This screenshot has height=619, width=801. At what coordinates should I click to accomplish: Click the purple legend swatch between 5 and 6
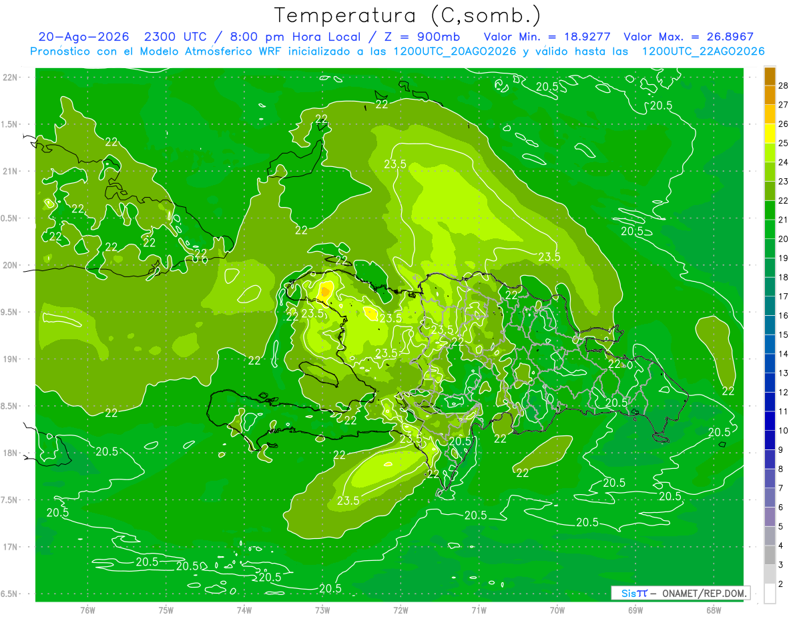pyautogui.click(x=770, y=518)
